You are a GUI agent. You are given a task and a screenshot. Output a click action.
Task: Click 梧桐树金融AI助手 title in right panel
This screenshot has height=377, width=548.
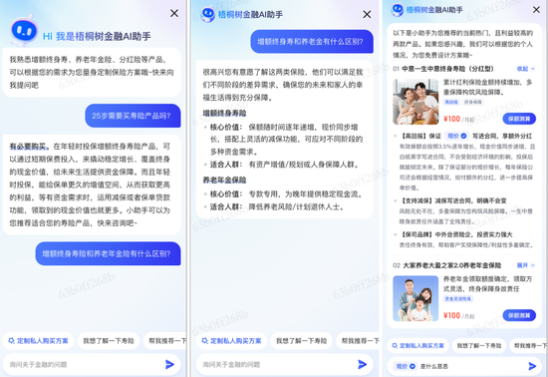[x=434, y=10]
